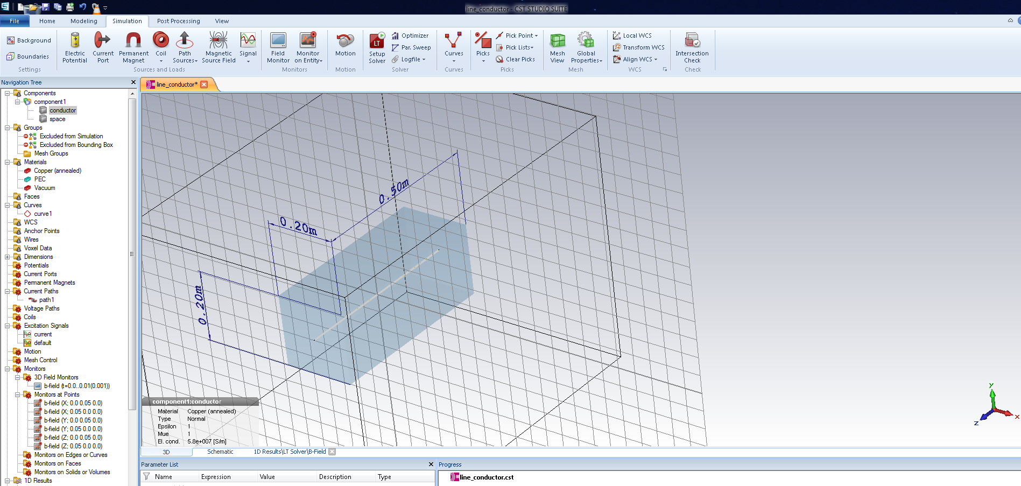Close the line_conductor document tab
1021x486 pixels.
(x=204, y=84)
